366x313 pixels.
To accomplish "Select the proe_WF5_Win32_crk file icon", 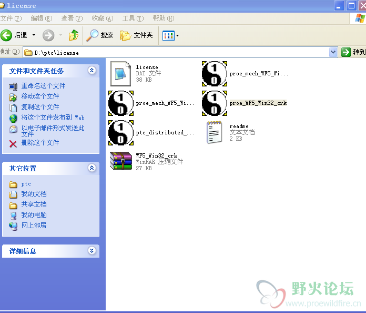I will 214,103.
